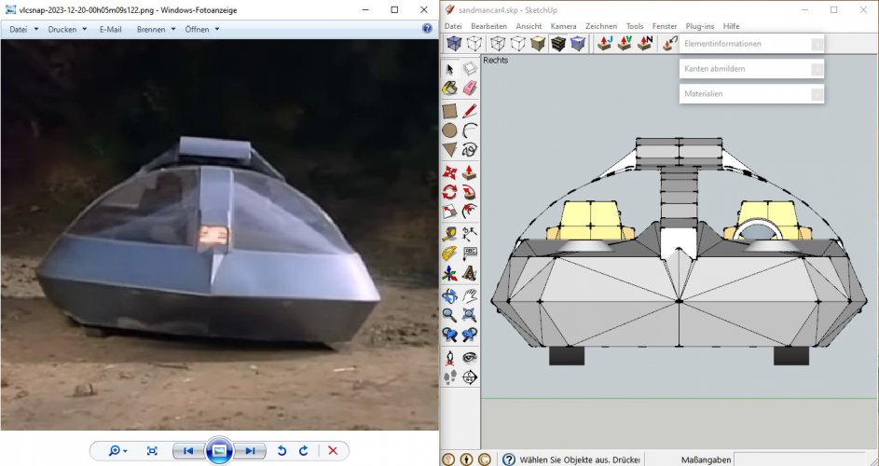Screen dimensions: 879x466
Task: Activate the Freehand scribble tool
Action: tap(469, 150)
